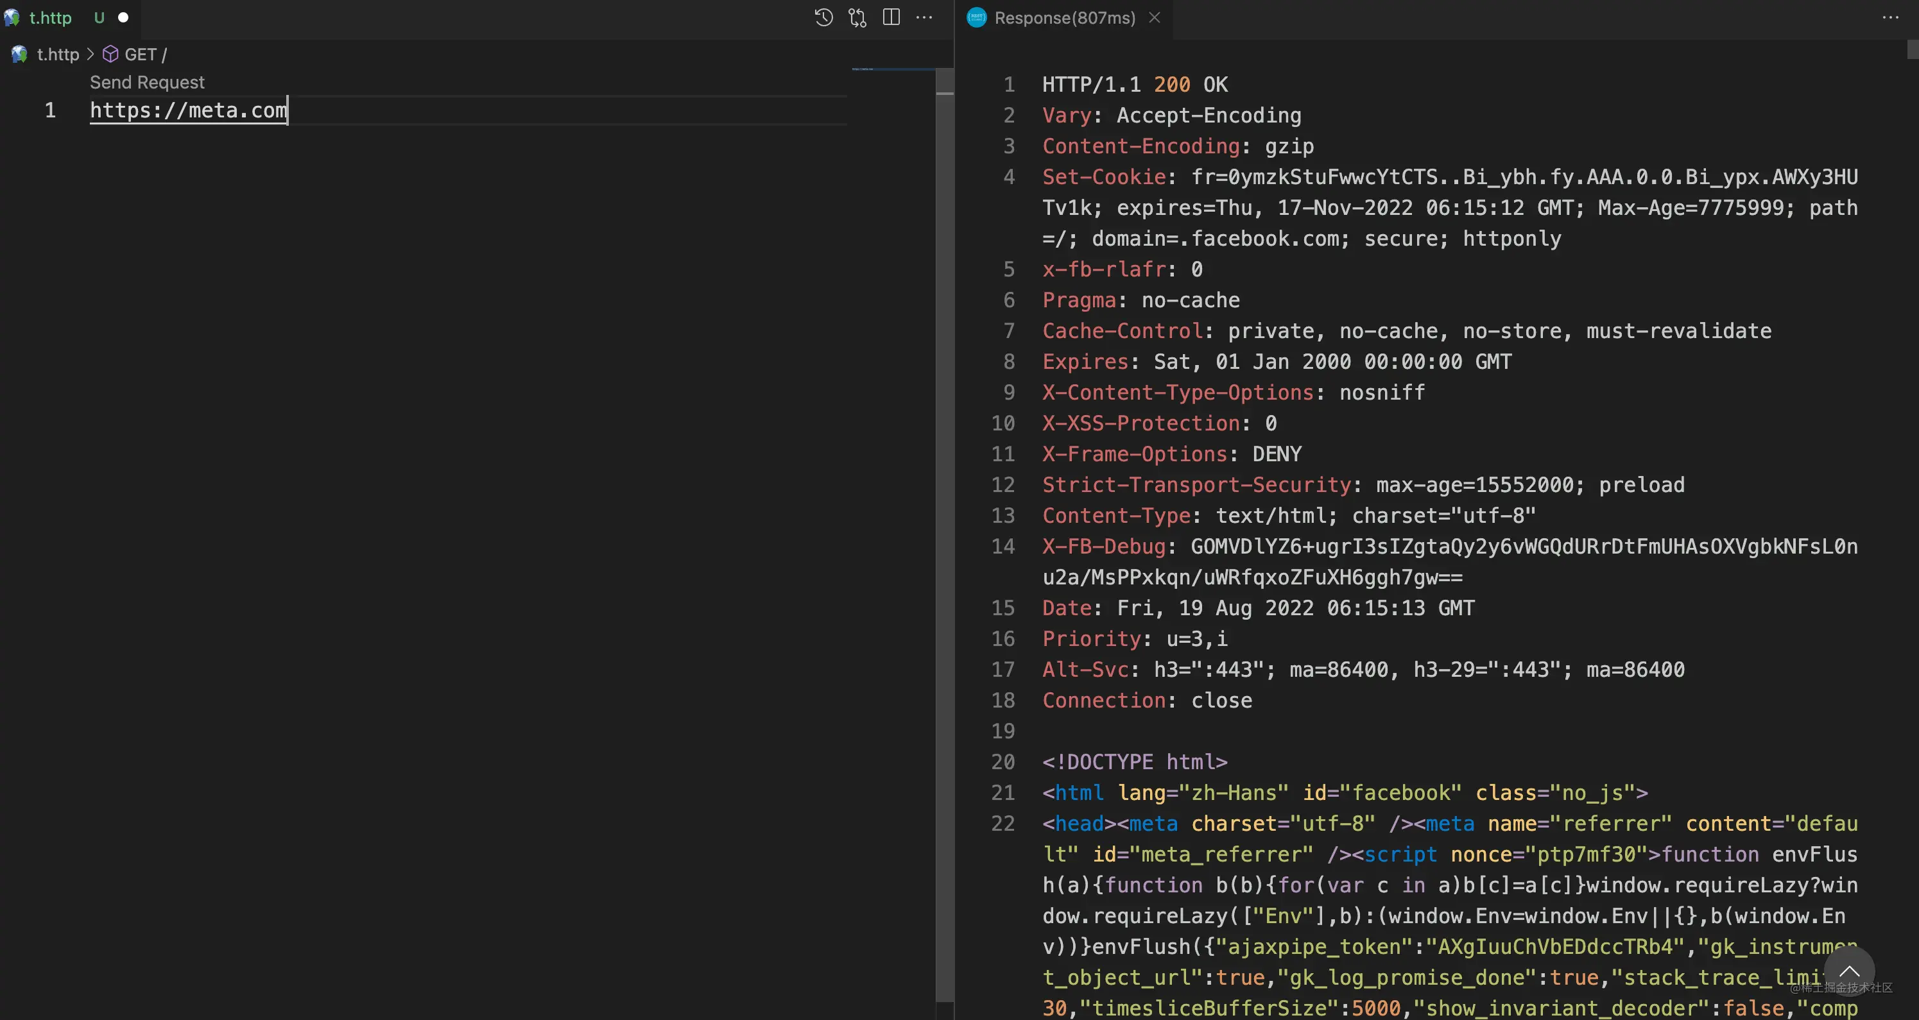Click the https://meta.com request line

(187, 110)
